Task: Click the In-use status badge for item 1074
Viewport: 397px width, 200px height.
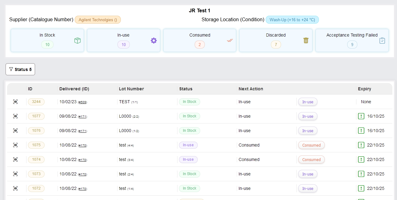Action: pos(188,159)
